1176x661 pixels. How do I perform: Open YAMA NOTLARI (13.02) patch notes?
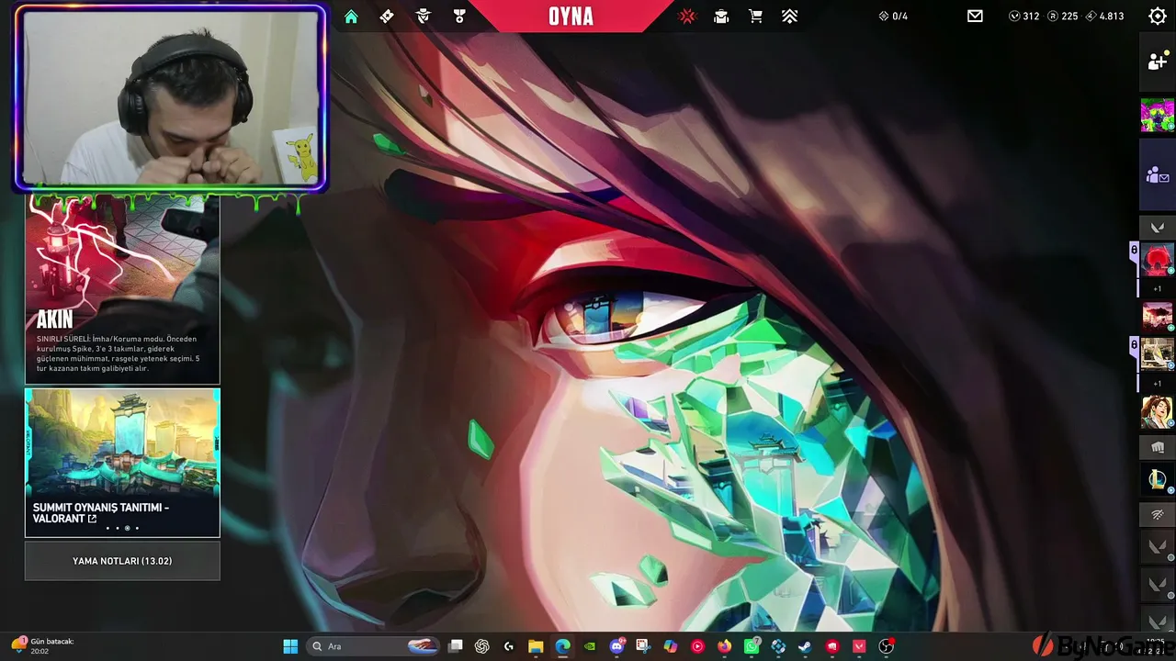pyautogui.click(x=122, y=561)
